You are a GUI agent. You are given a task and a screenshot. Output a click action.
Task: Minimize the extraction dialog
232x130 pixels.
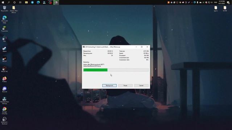(136, 47)
